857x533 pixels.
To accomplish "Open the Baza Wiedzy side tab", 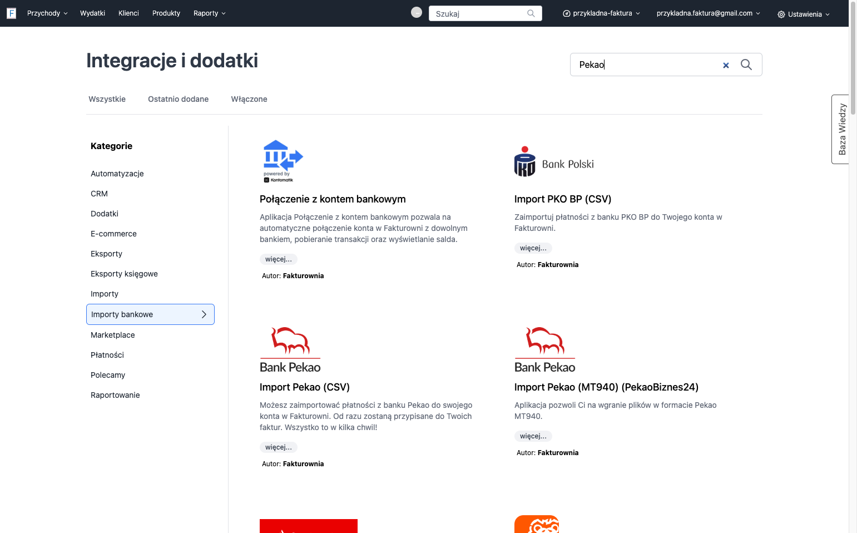I will (841, 129).
